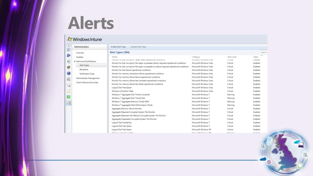Image resolution: width=313 pixels, height=176 pixels.
Task: Open Overview in the Administration pane
Action: [x=80, y=53]
